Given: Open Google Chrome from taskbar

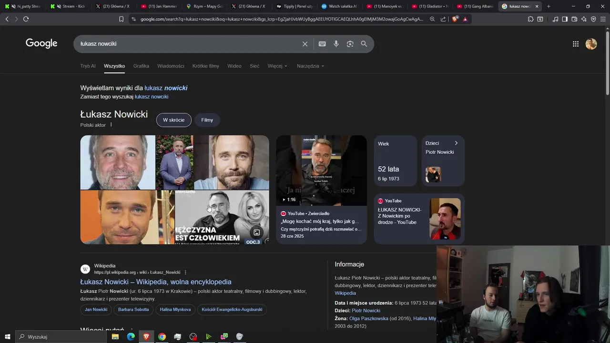Looking at the screenshot, I should pos(162,337).
